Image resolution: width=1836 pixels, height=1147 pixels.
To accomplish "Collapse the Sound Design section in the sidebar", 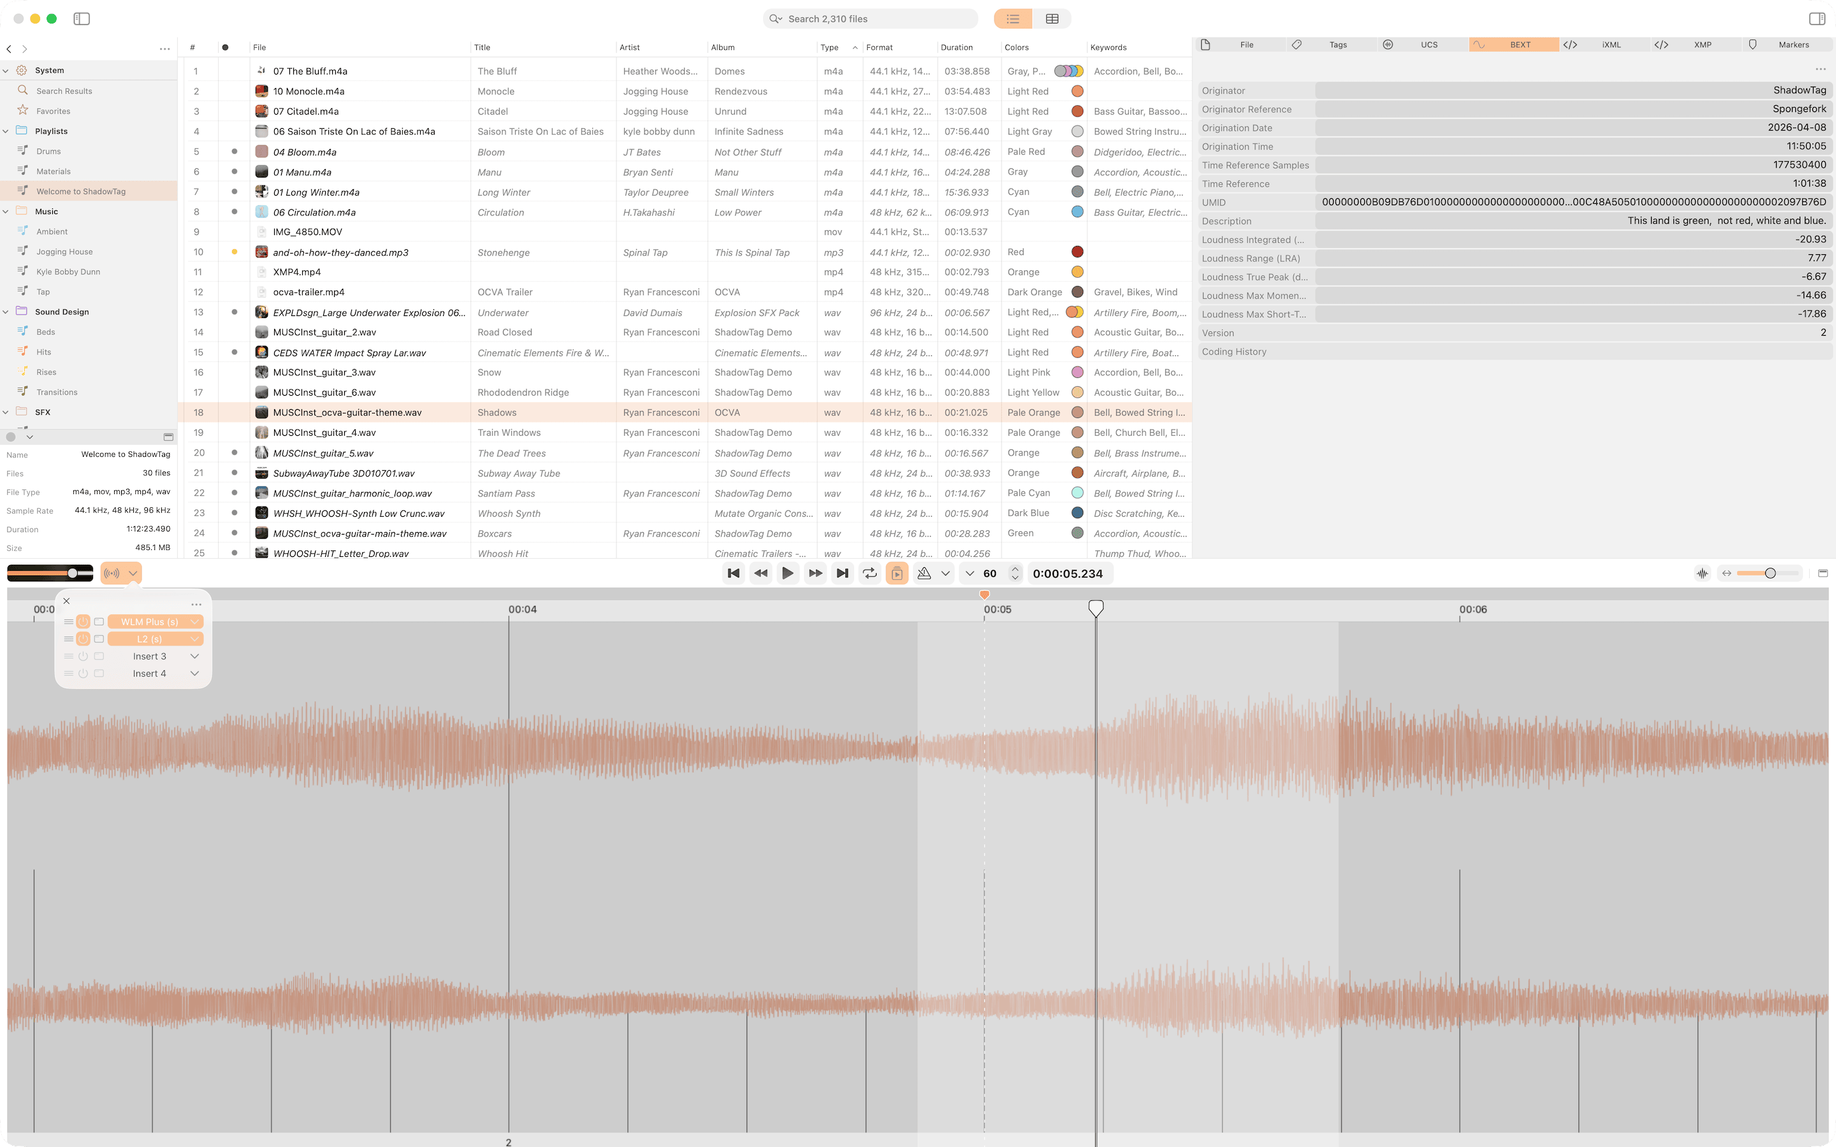I will pos(6,311).
